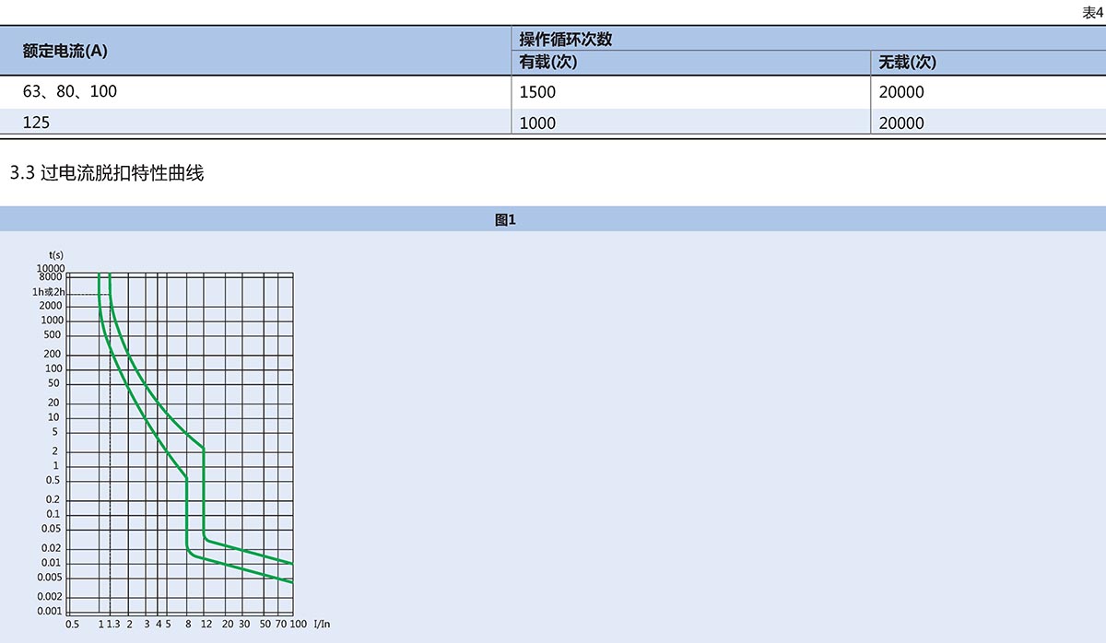This screenshot has height=643, width=1106.
Task: Click the 无载(次) sub-header
Action: pos(907,63)
